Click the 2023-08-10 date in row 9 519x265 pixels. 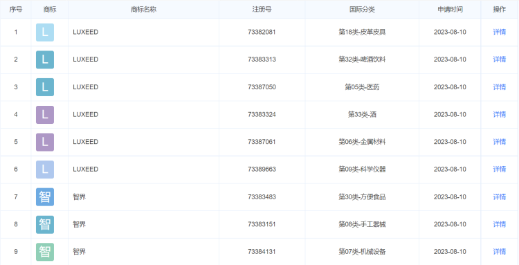450,252
